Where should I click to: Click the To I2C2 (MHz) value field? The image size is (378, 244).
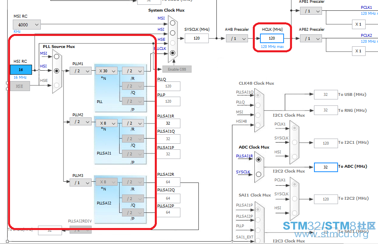click(326, 199)
